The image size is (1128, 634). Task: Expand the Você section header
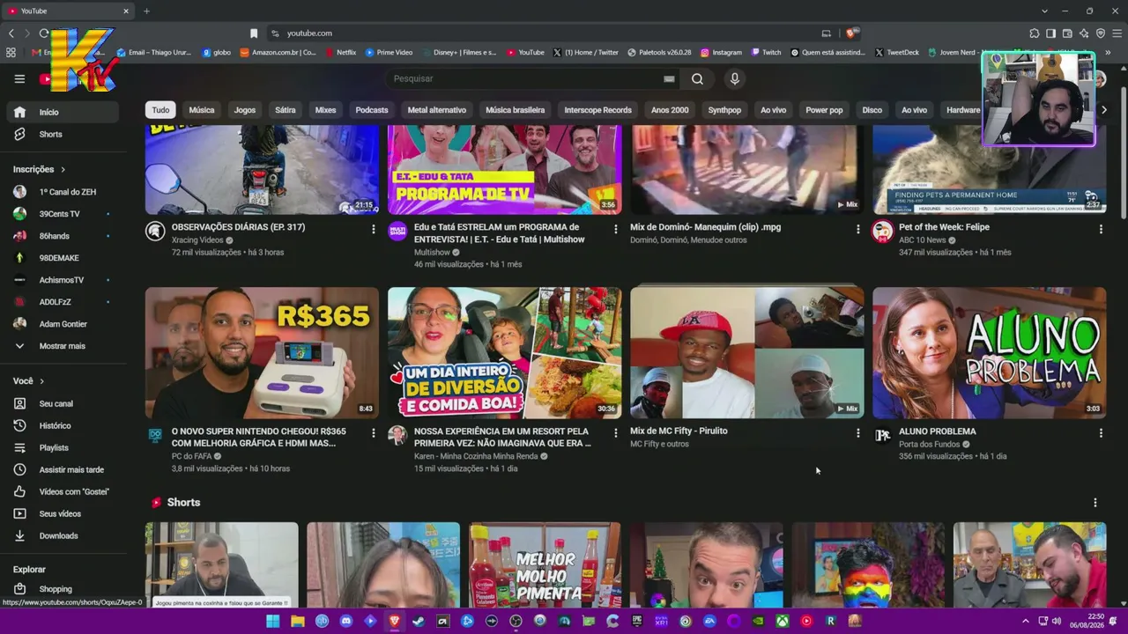[28, 381]
